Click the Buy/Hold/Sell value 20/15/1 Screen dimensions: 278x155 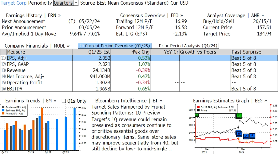click(x=262, y=21)
